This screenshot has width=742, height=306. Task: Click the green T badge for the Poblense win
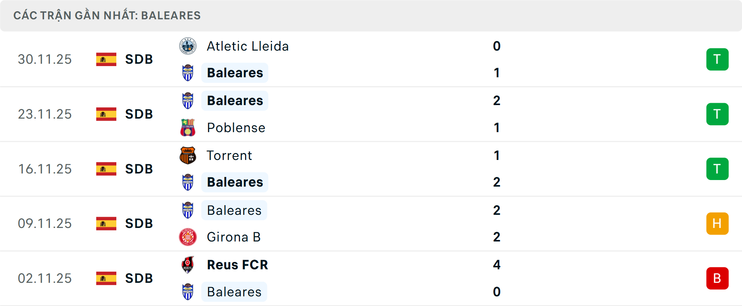click(x=718, y=114)
